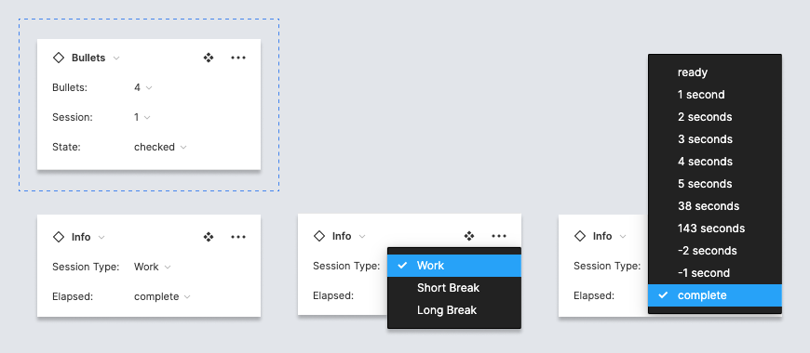810x353 pixels.
Task: Click the four-diamond component icon in Bullets panel
Action: click(x=209, y=58)
